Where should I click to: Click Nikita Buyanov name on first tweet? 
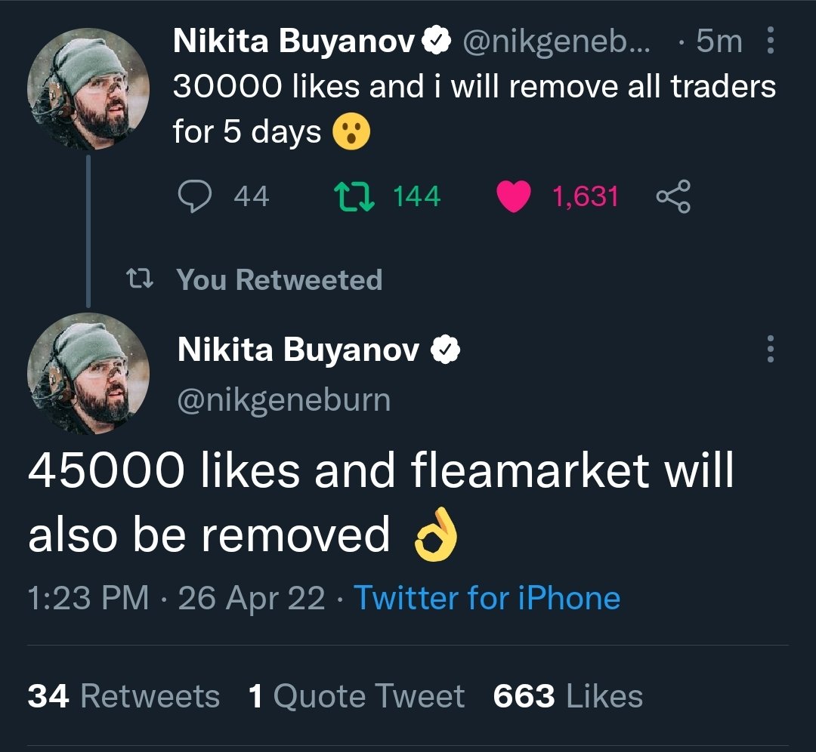(x=294, y=41)
